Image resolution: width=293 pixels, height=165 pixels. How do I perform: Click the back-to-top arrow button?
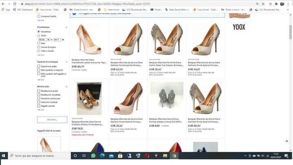[x=286, y=141]
